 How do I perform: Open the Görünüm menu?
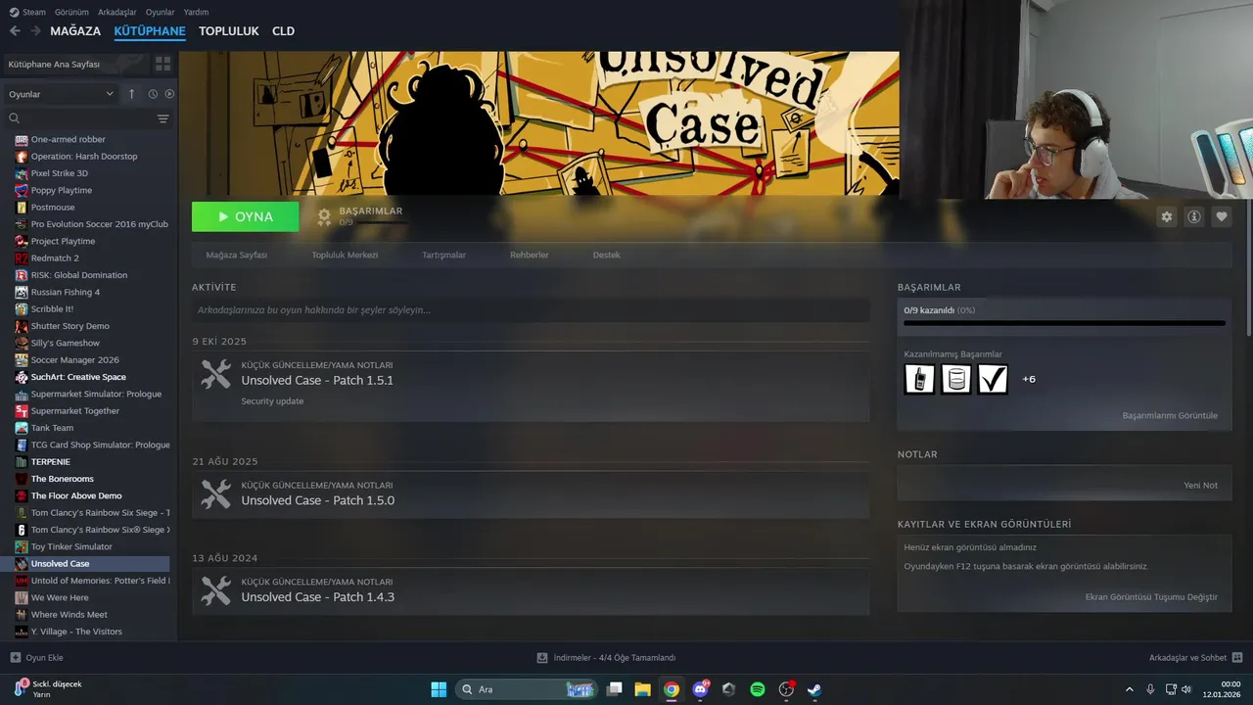[x=71, y=13]
